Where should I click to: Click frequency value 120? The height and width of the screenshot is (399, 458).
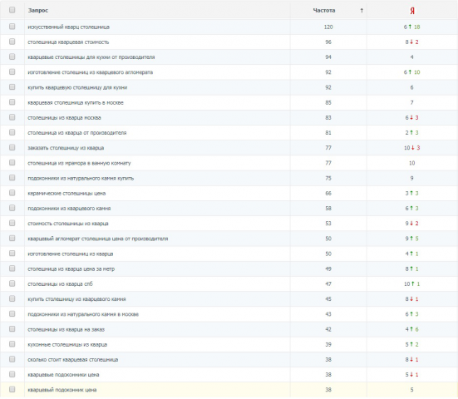[x=328, y=27]
